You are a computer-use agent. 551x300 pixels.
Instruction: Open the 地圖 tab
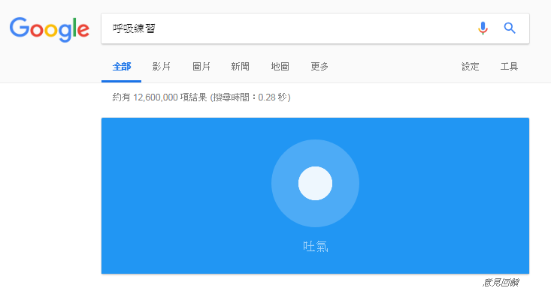click(x=280, y=67)
